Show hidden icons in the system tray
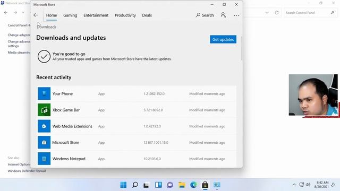The width and height of the screenshot is (340, 191). click(294, 185)
